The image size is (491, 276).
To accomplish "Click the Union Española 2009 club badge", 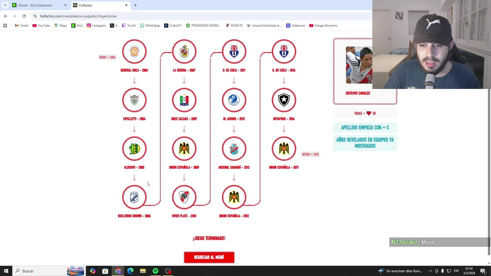I will click(184, 149).
